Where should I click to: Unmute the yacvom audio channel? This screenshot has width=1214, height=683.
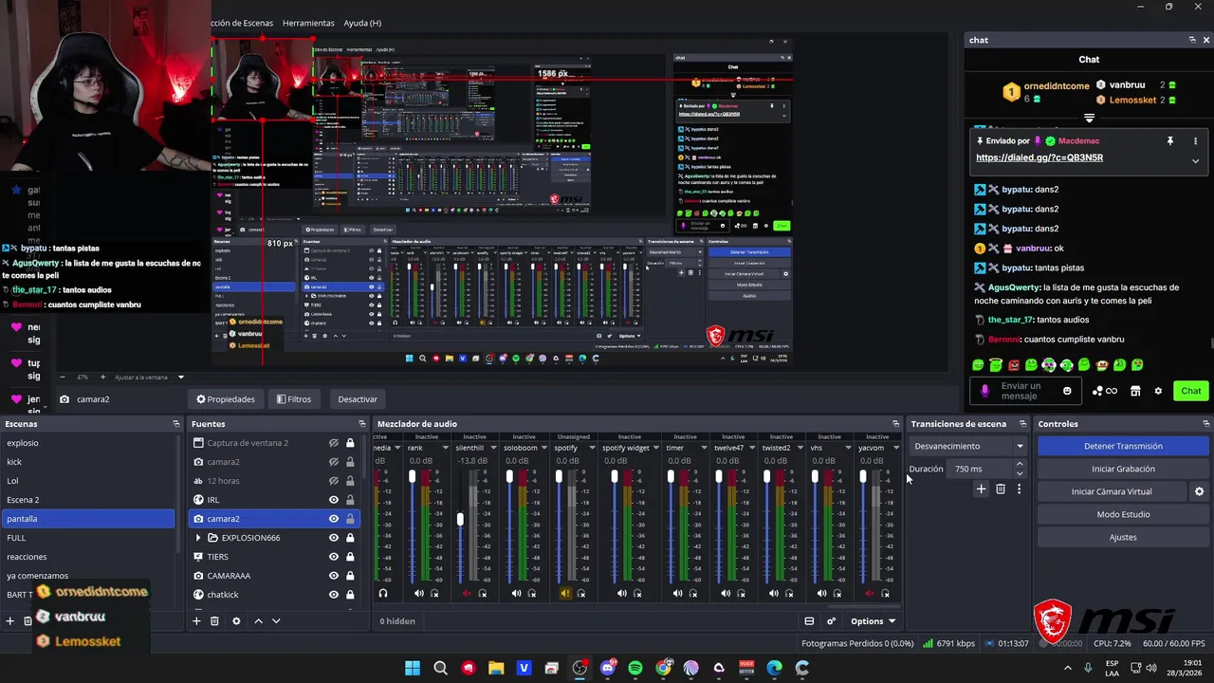pos(870,594)
